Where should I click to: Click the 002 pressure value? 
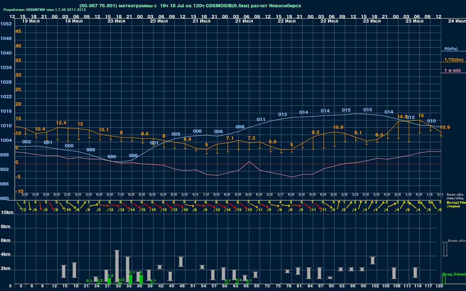27,142
